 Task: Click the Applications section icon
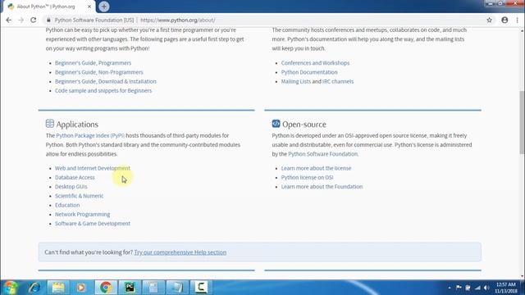click(x=49, y=124)
